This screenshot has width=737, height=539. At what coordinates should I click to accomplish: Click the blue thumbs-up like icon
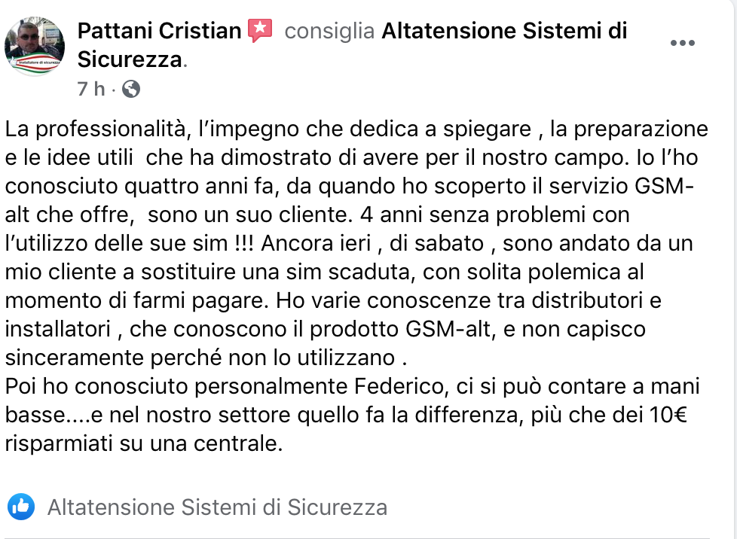coord(21,507)
